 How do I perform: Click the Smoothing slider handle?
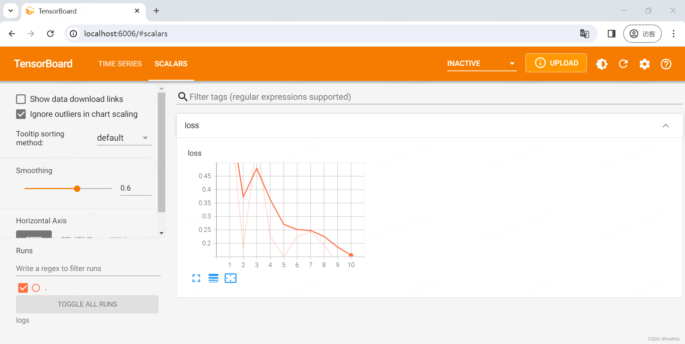[77, 189]
